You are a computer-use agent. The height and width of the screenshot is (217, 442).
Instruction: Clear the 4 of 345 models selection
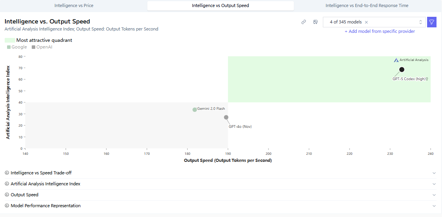pyautogui.click(x=366, y=22)
